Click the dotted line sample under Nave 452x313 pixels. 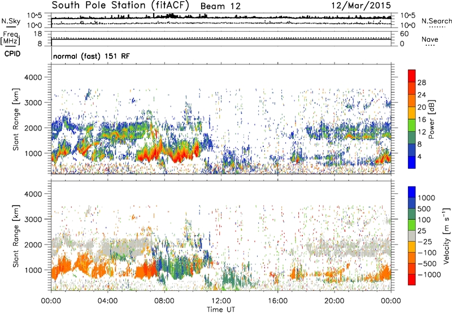430,45
